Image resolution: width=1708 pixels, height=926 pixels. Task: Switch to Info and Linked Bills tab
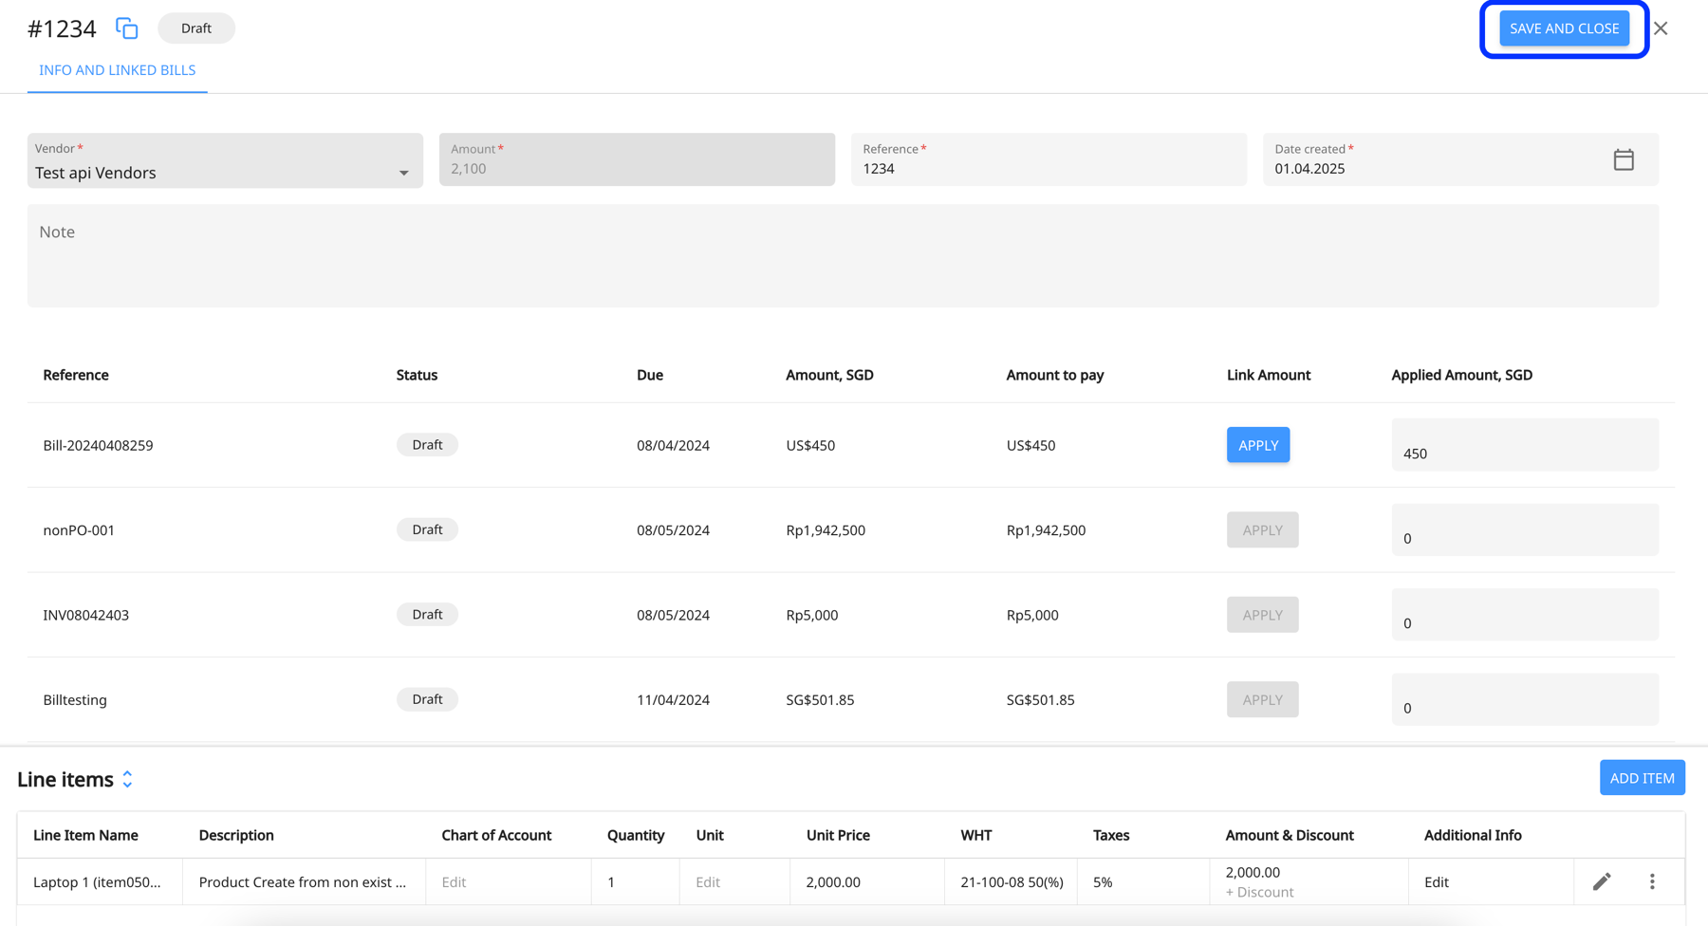[x=118, y=70]
